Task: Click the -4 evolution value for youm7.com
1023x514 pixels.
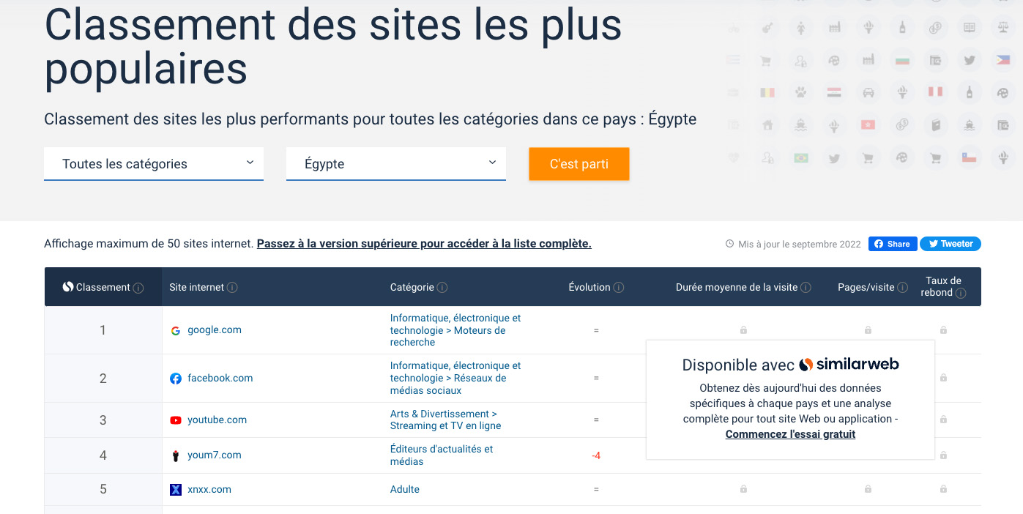Action: click(x=596, y=456)
